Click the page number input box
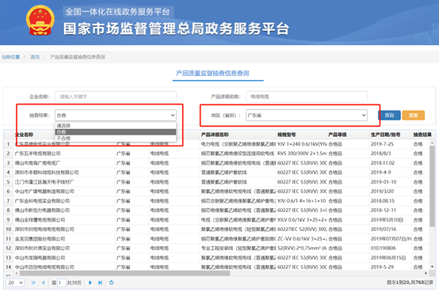The image size is (439, 292). click(62, 283)
